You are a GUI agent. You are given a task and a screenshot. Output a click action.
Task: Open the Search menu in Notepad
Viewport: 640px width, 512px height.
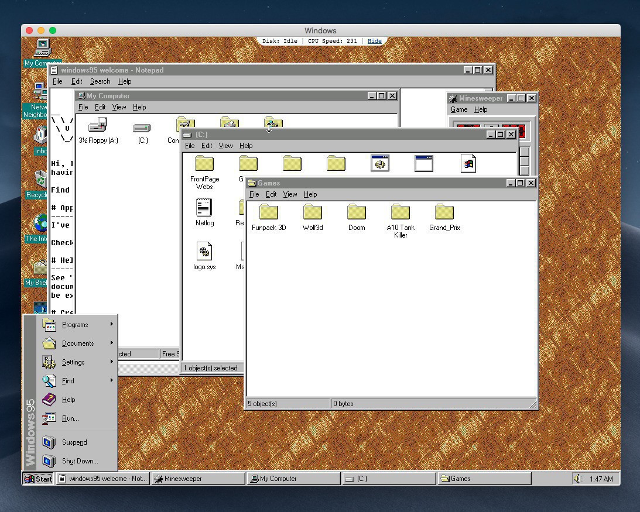tap(100, 81)
